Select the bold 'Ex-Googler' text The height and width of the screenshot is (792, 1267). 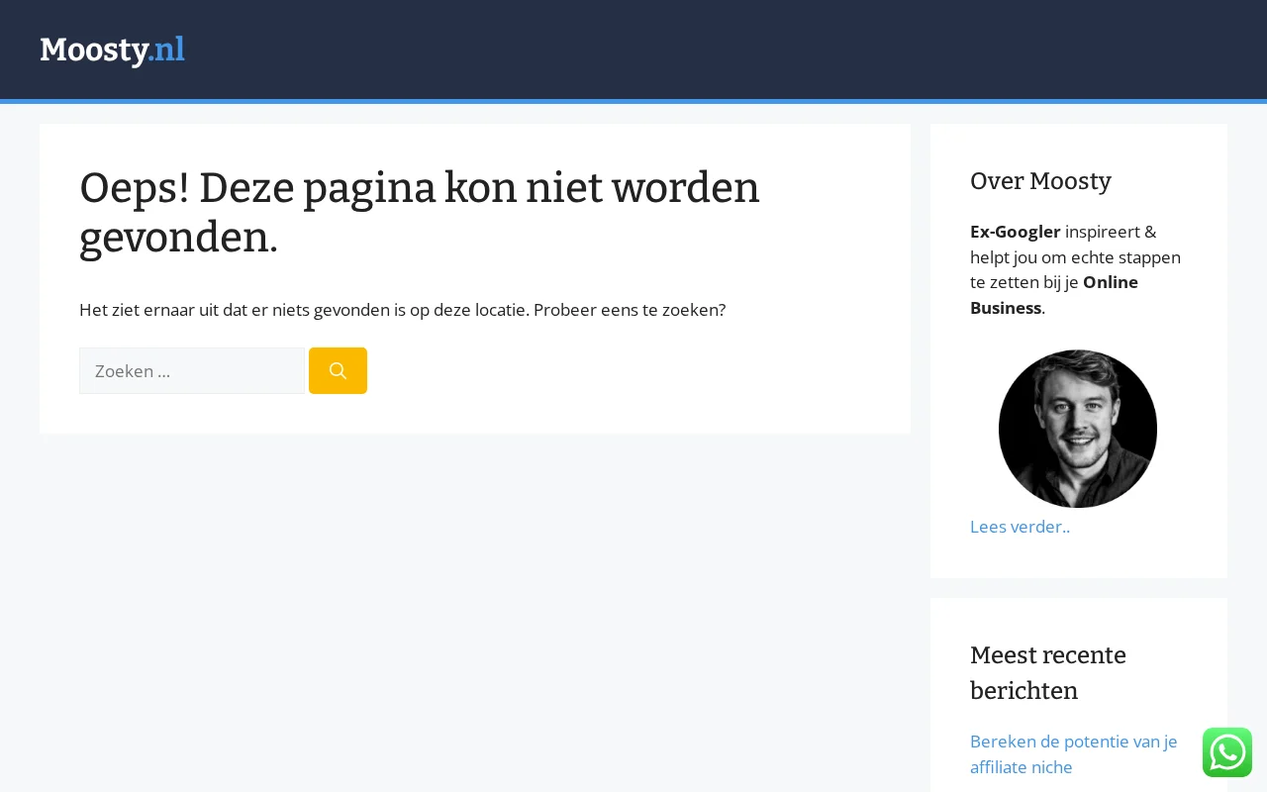1015,231
